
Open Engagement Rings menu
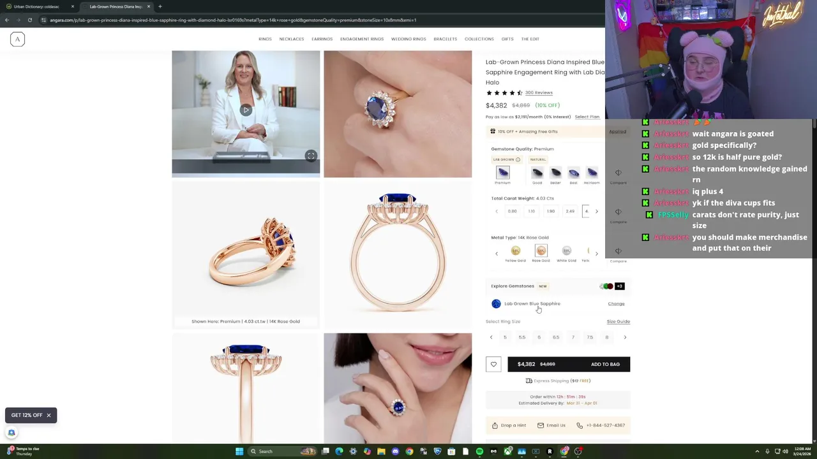click(362, 39)
